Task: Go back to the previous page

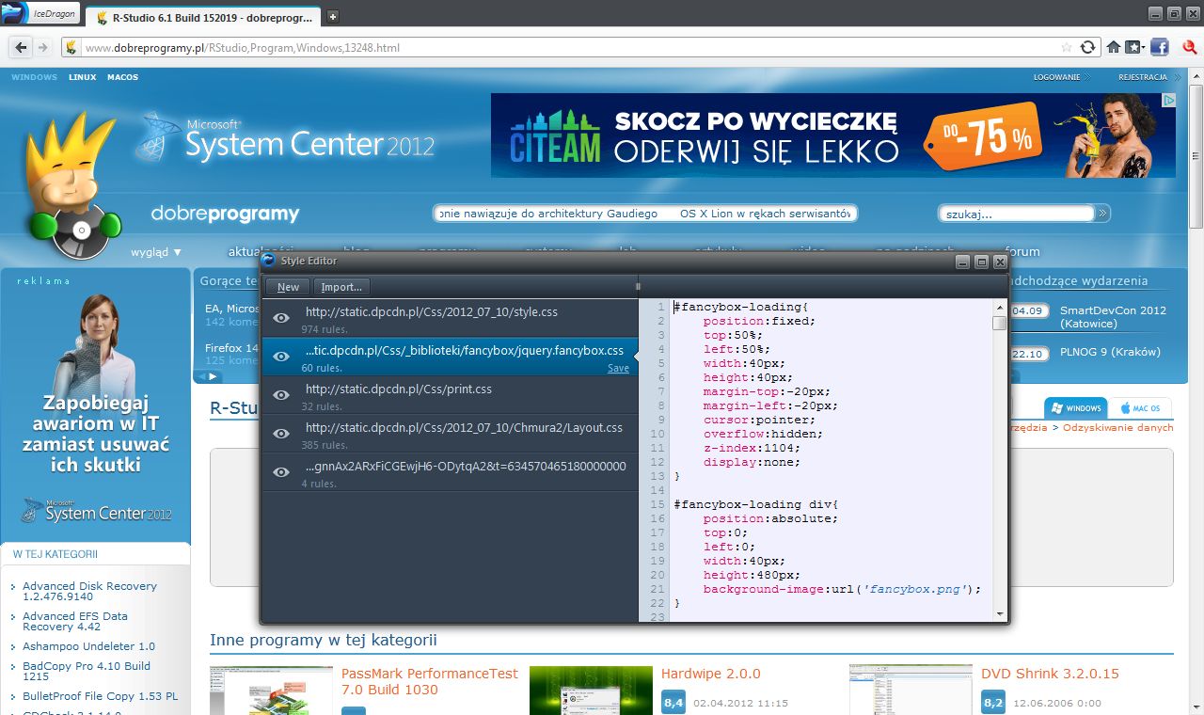Action: (20, 47)
